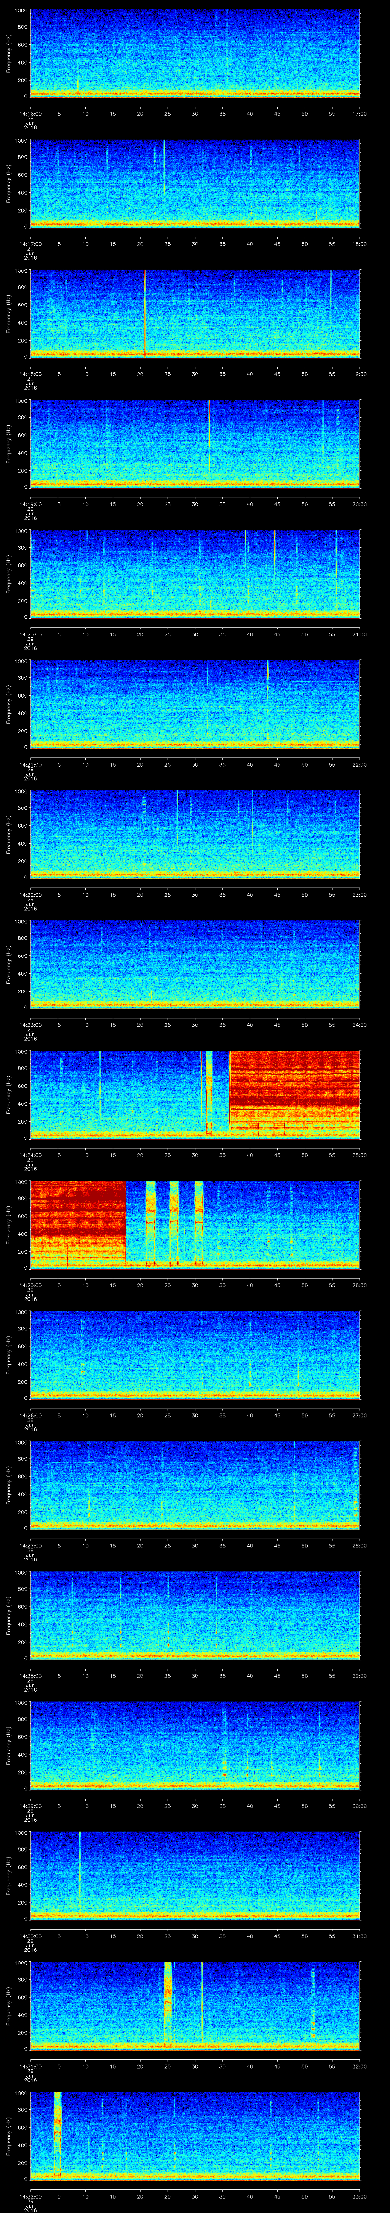Click the 14:24:00 time axis label
This screenshot has height=2213, width=390.
(30, 1155)
